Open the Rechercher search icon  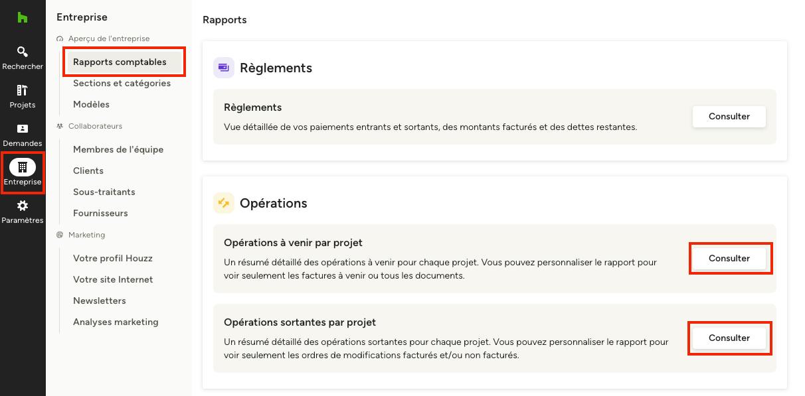point(23,52)
